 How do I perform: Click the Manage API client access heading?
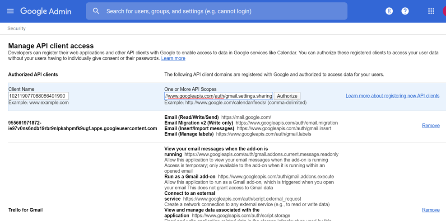point(51,46)
